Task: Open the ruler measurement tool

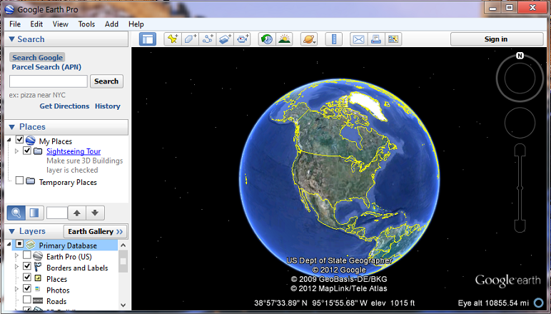Action: (334, 39)
